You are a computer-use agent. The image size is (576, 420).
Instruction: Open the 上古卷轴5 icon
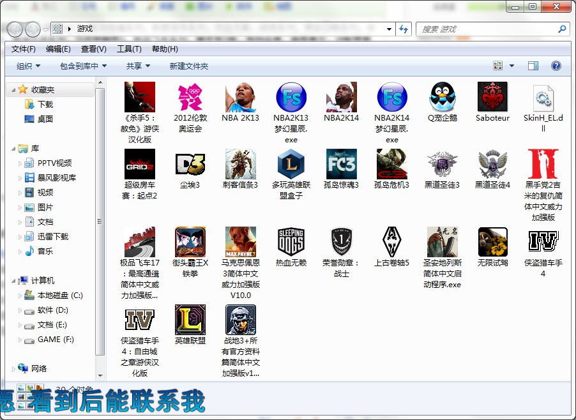391,243
